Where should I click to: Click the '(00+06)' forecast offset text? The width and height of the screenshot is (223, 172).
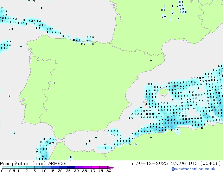click(x=210, y=164)
